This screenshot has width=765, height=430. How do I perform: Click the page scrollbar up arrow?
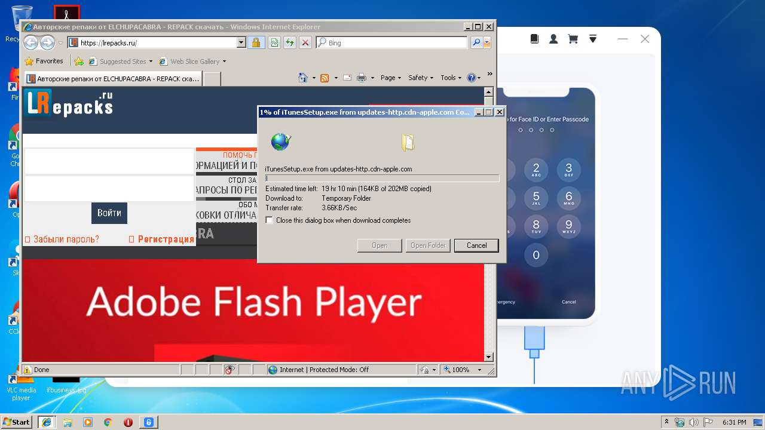(x=488, y=92)
